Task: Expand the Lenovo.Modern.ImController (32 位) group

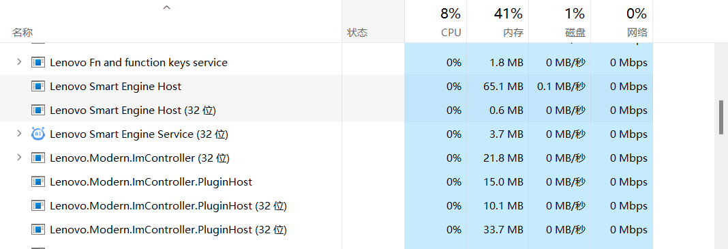Action: point(19,157)
